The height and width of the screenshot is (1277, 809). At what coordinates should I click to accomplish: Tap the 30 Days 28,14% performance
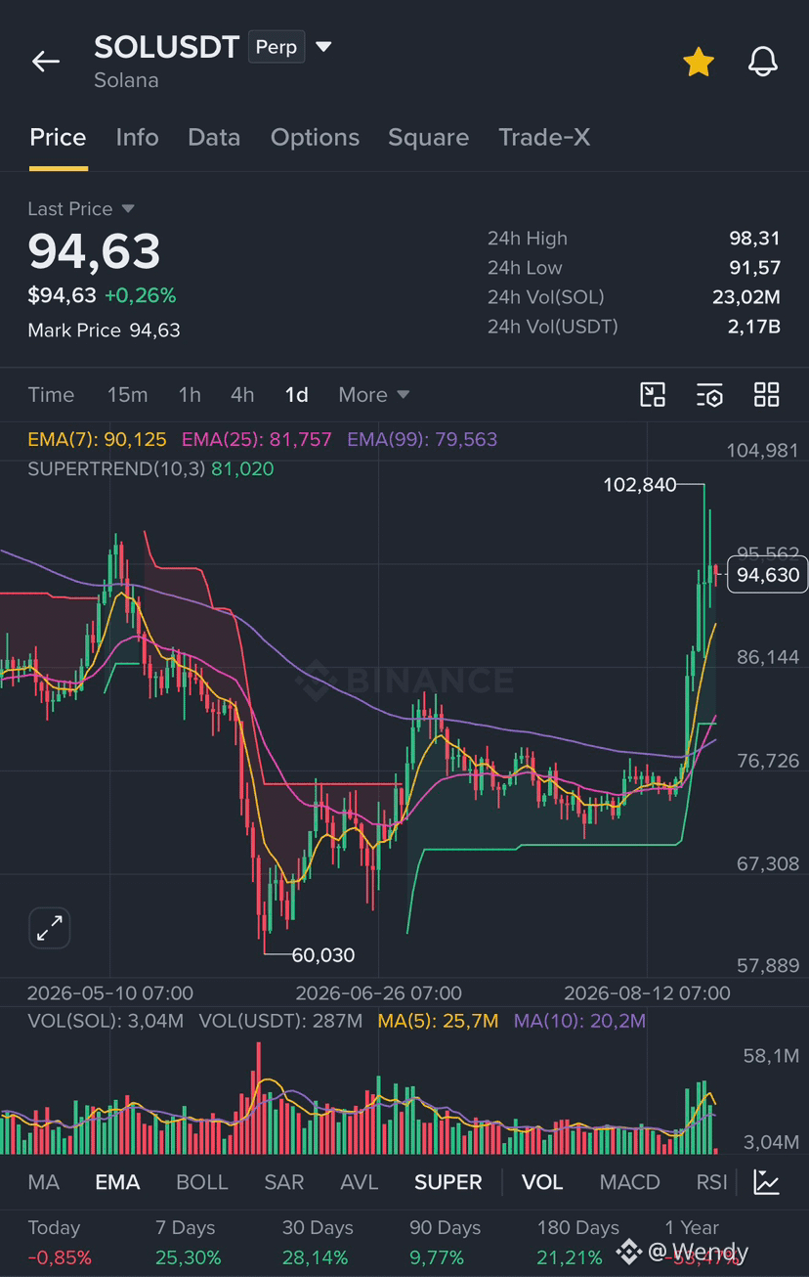pyautogui.click(x=318, y=1242)
